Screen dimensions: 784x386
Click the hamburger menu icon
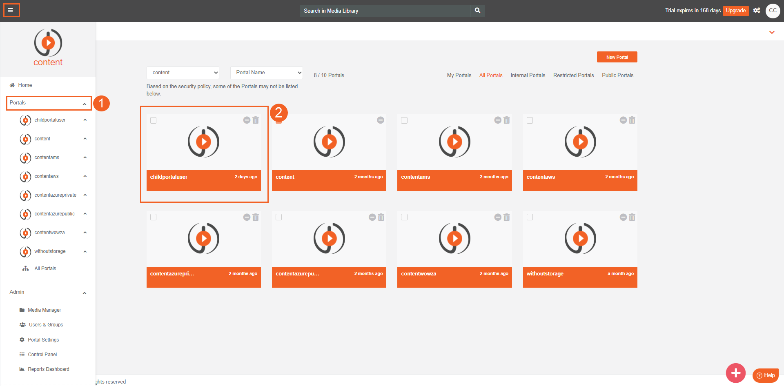coord(11,10)
